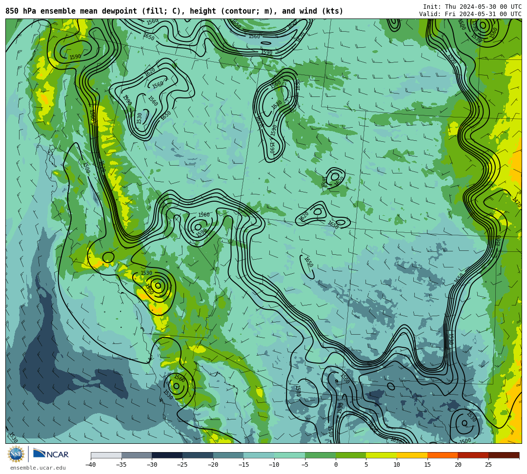This screenshot has width=527, height=474.
Task: Click the Init: Thu 2024-05-30 00 UTC text
Action: [472, 7]
